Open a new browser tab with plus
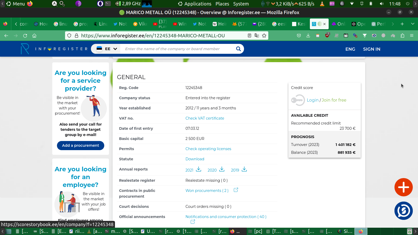Viewport: 418px width, 235px height. 402,24
